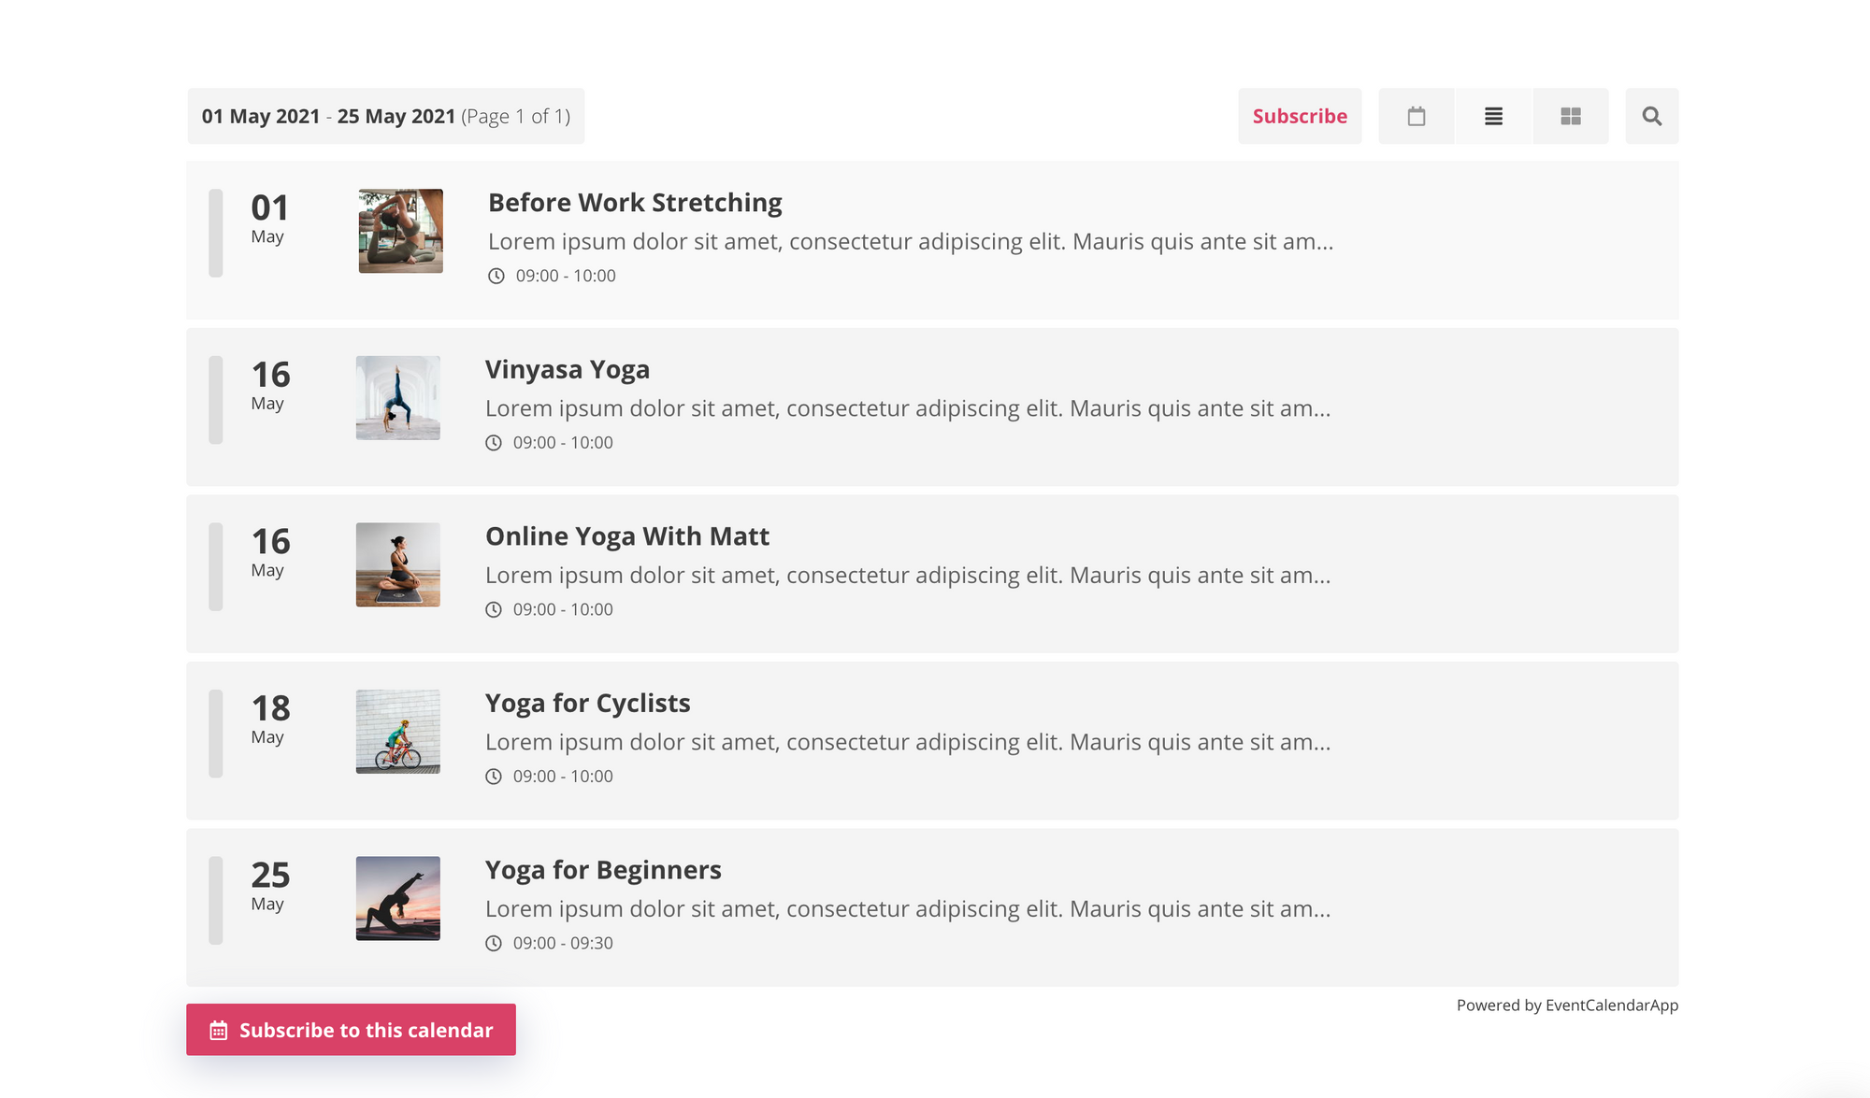Click the 09:00 - 10:00 time of Online Yoga With Matt
This screenshot has width=1870, height=1098.
point(563,609)
